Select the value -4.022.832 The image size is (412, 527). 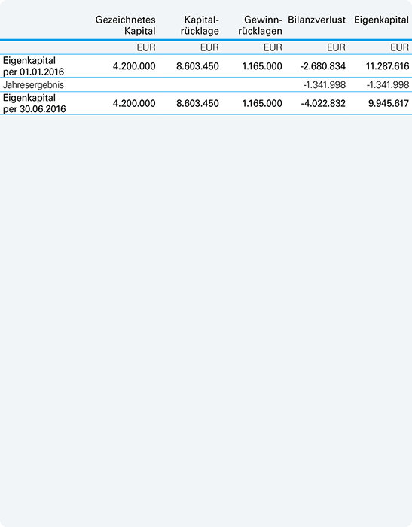(x=323, y=104)
